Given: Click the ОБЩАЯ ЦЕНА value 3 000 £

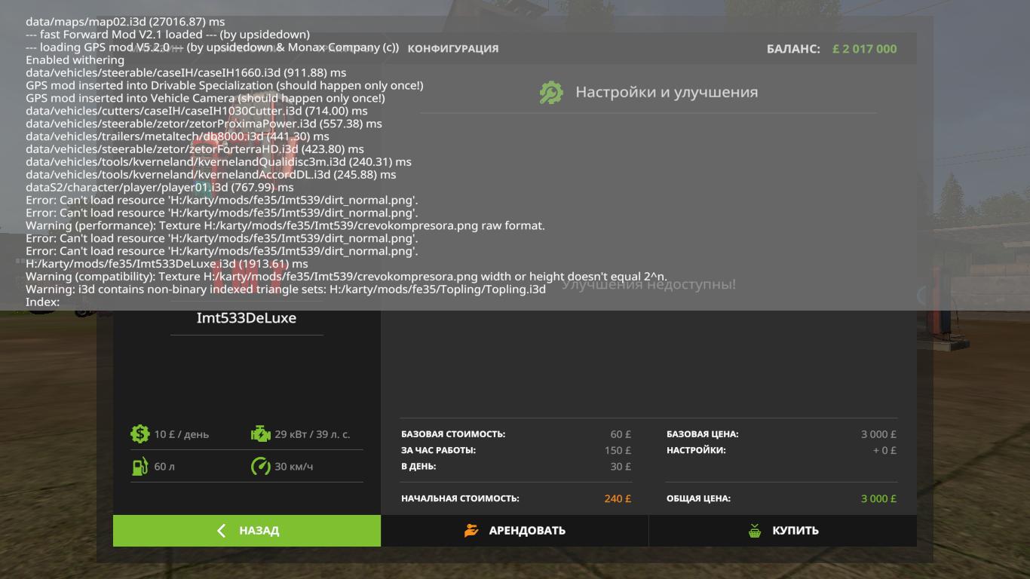Looking at the screenshot, I should [x=878, y=498].
